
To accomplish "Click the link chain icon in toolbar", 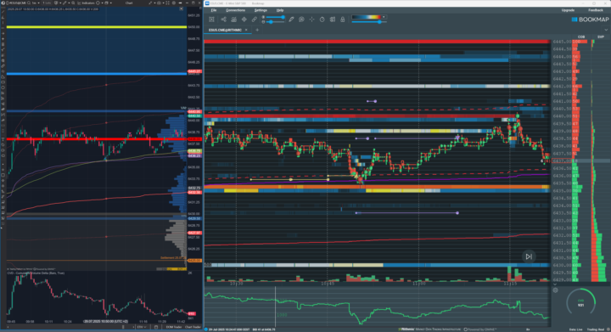I will pos(254,19).
